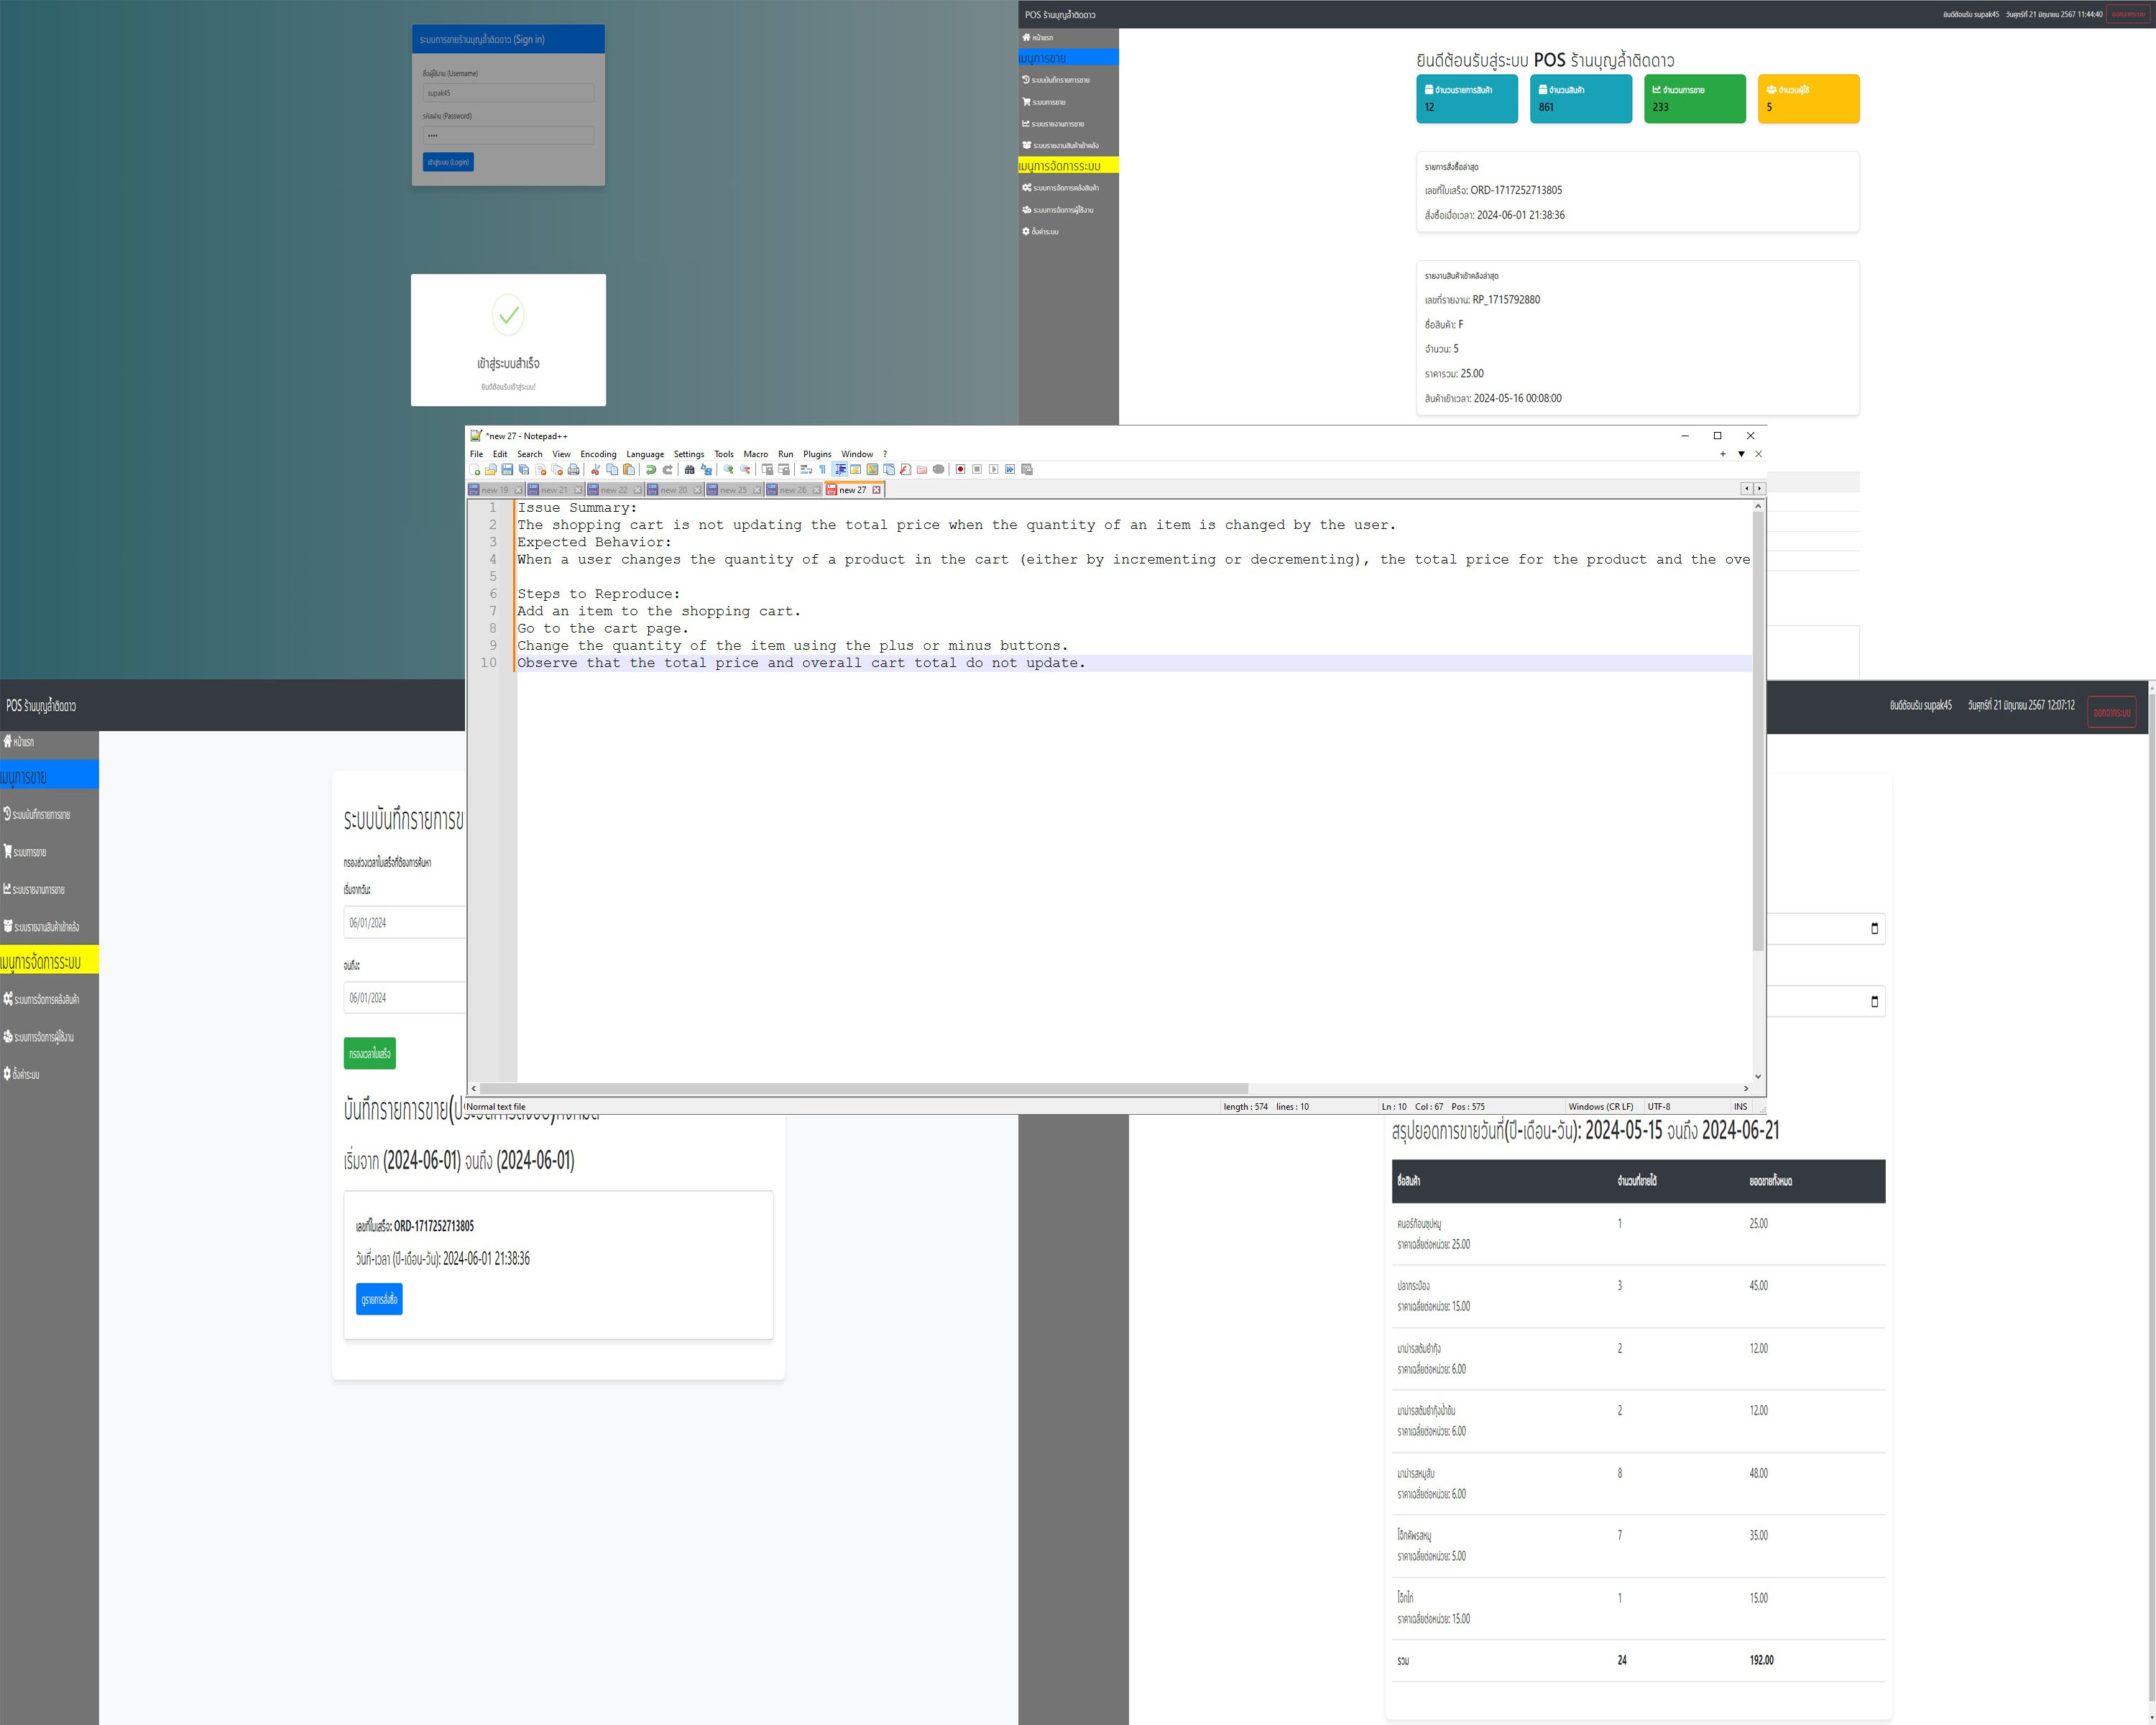The image size is (2156, 1725).
Task: Click the Undo arrow toolbar icon
Action: (651, 469)
